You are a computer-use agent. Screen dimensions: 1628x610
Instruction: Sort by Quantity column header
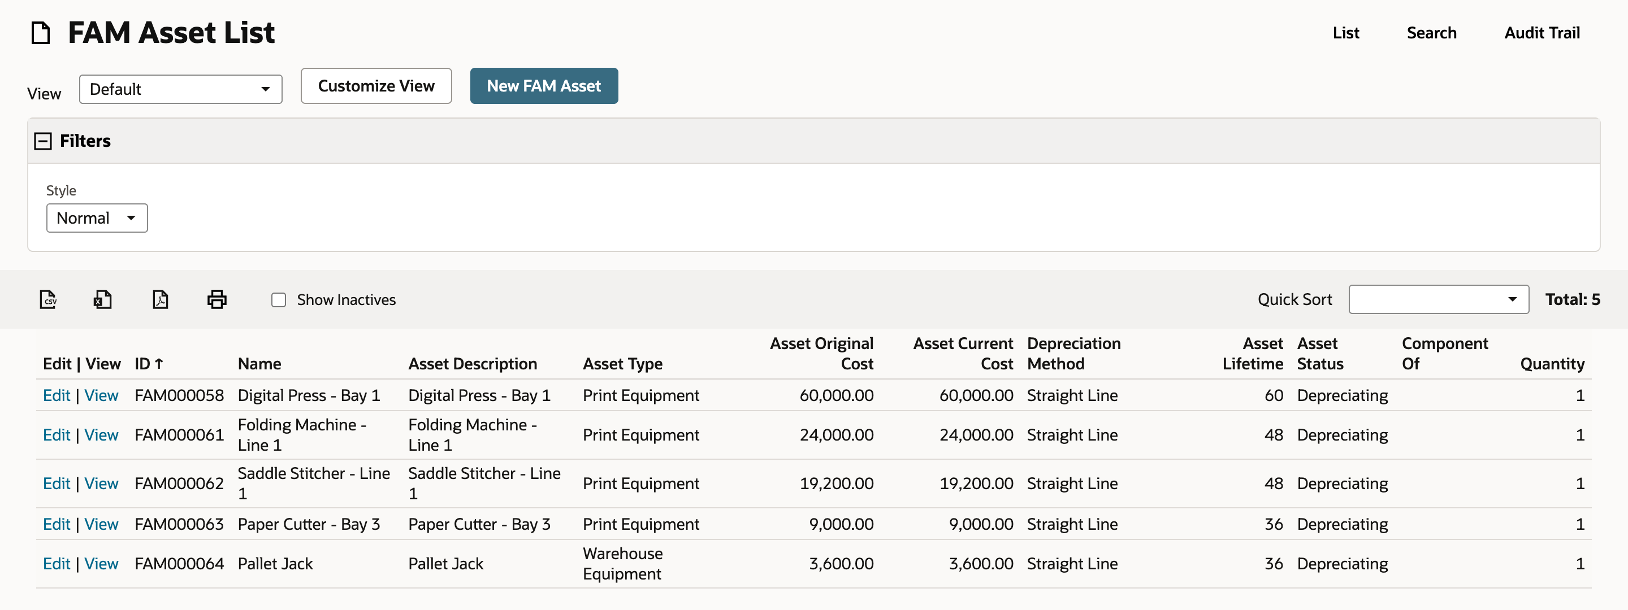(1552, 364)
